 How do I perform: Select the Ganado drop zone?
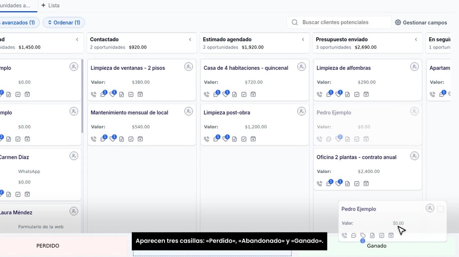pyautogui.click(x=377, y=246)
